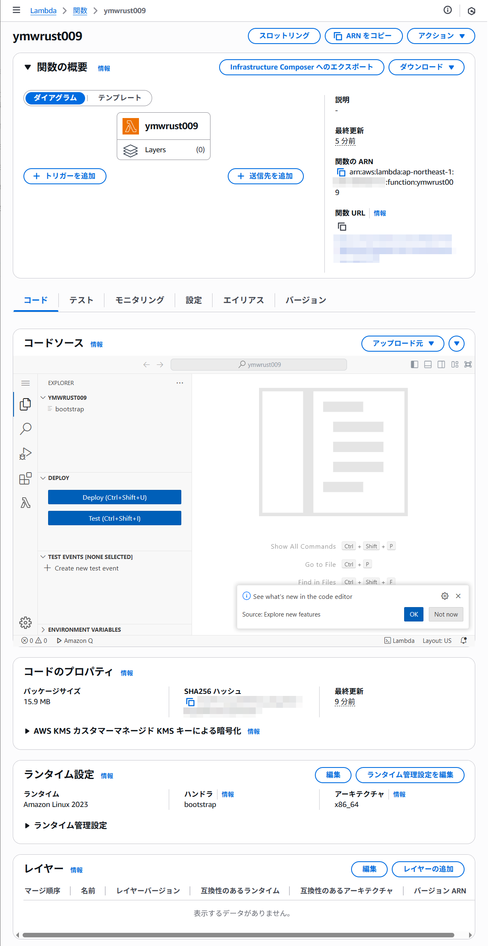Screen dimensions: 488x946
Task: Switch to the モニタリング tab
Action: tap(139, 300)
